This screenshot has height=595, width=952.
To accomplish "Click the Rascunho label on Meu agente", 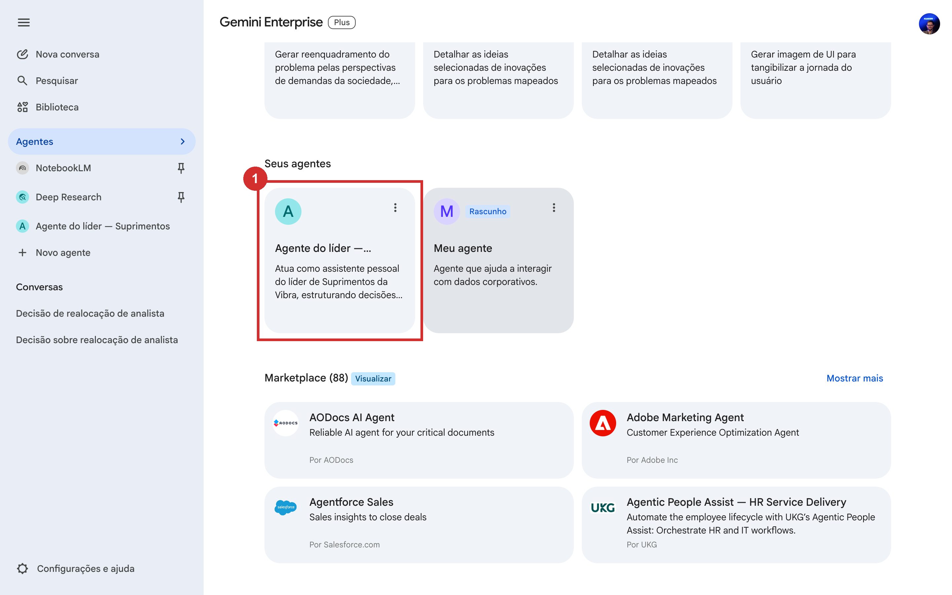I will (x=488, y=212).
